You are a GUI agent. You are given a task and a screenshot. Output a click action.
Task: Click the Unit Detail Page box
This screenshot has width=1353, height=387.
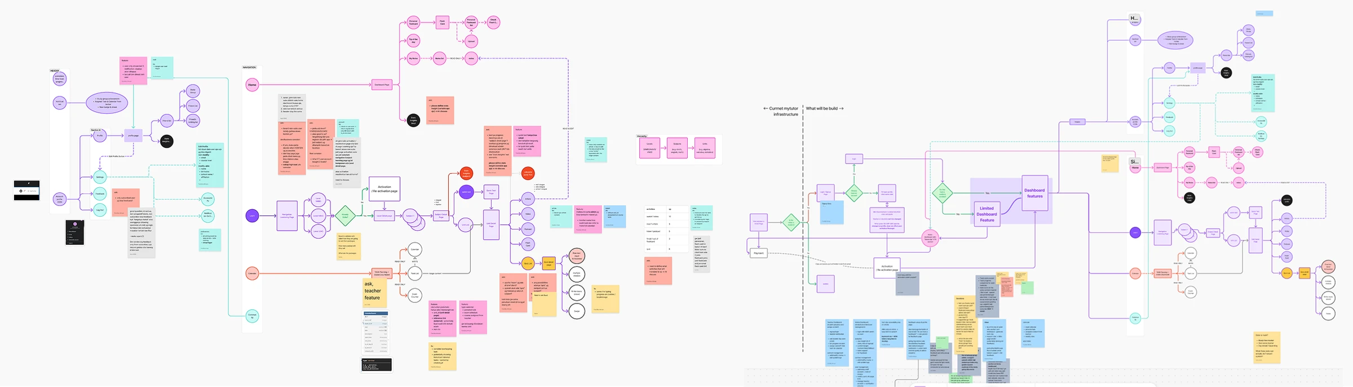coord(491,225)
